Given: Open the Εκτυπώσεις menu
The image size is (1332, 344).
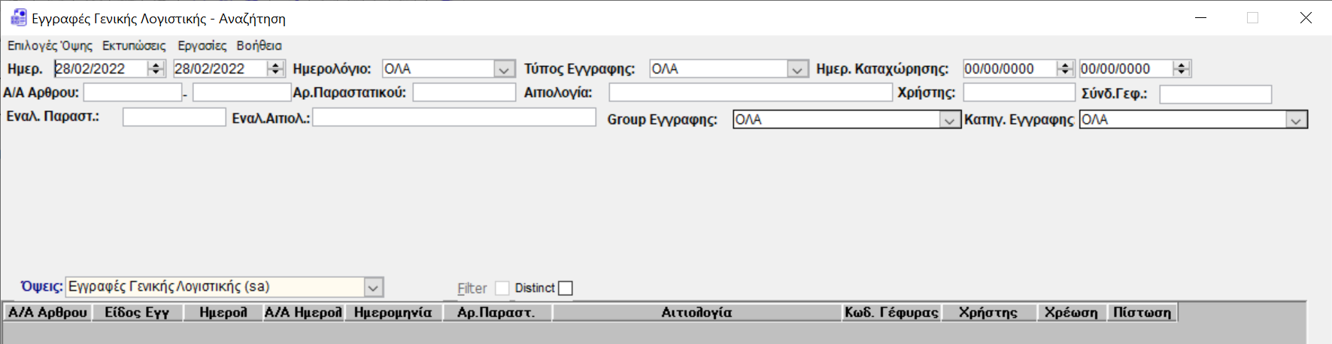Looking at the screenshot, I should coord(134,46).
